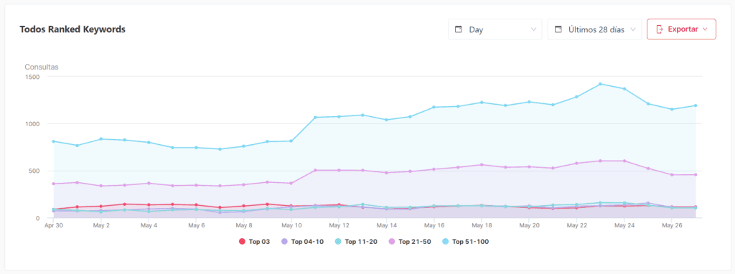The image size is (735, 274).
Task: Click the 1000 y-axis value
Action: pos(32,123)
